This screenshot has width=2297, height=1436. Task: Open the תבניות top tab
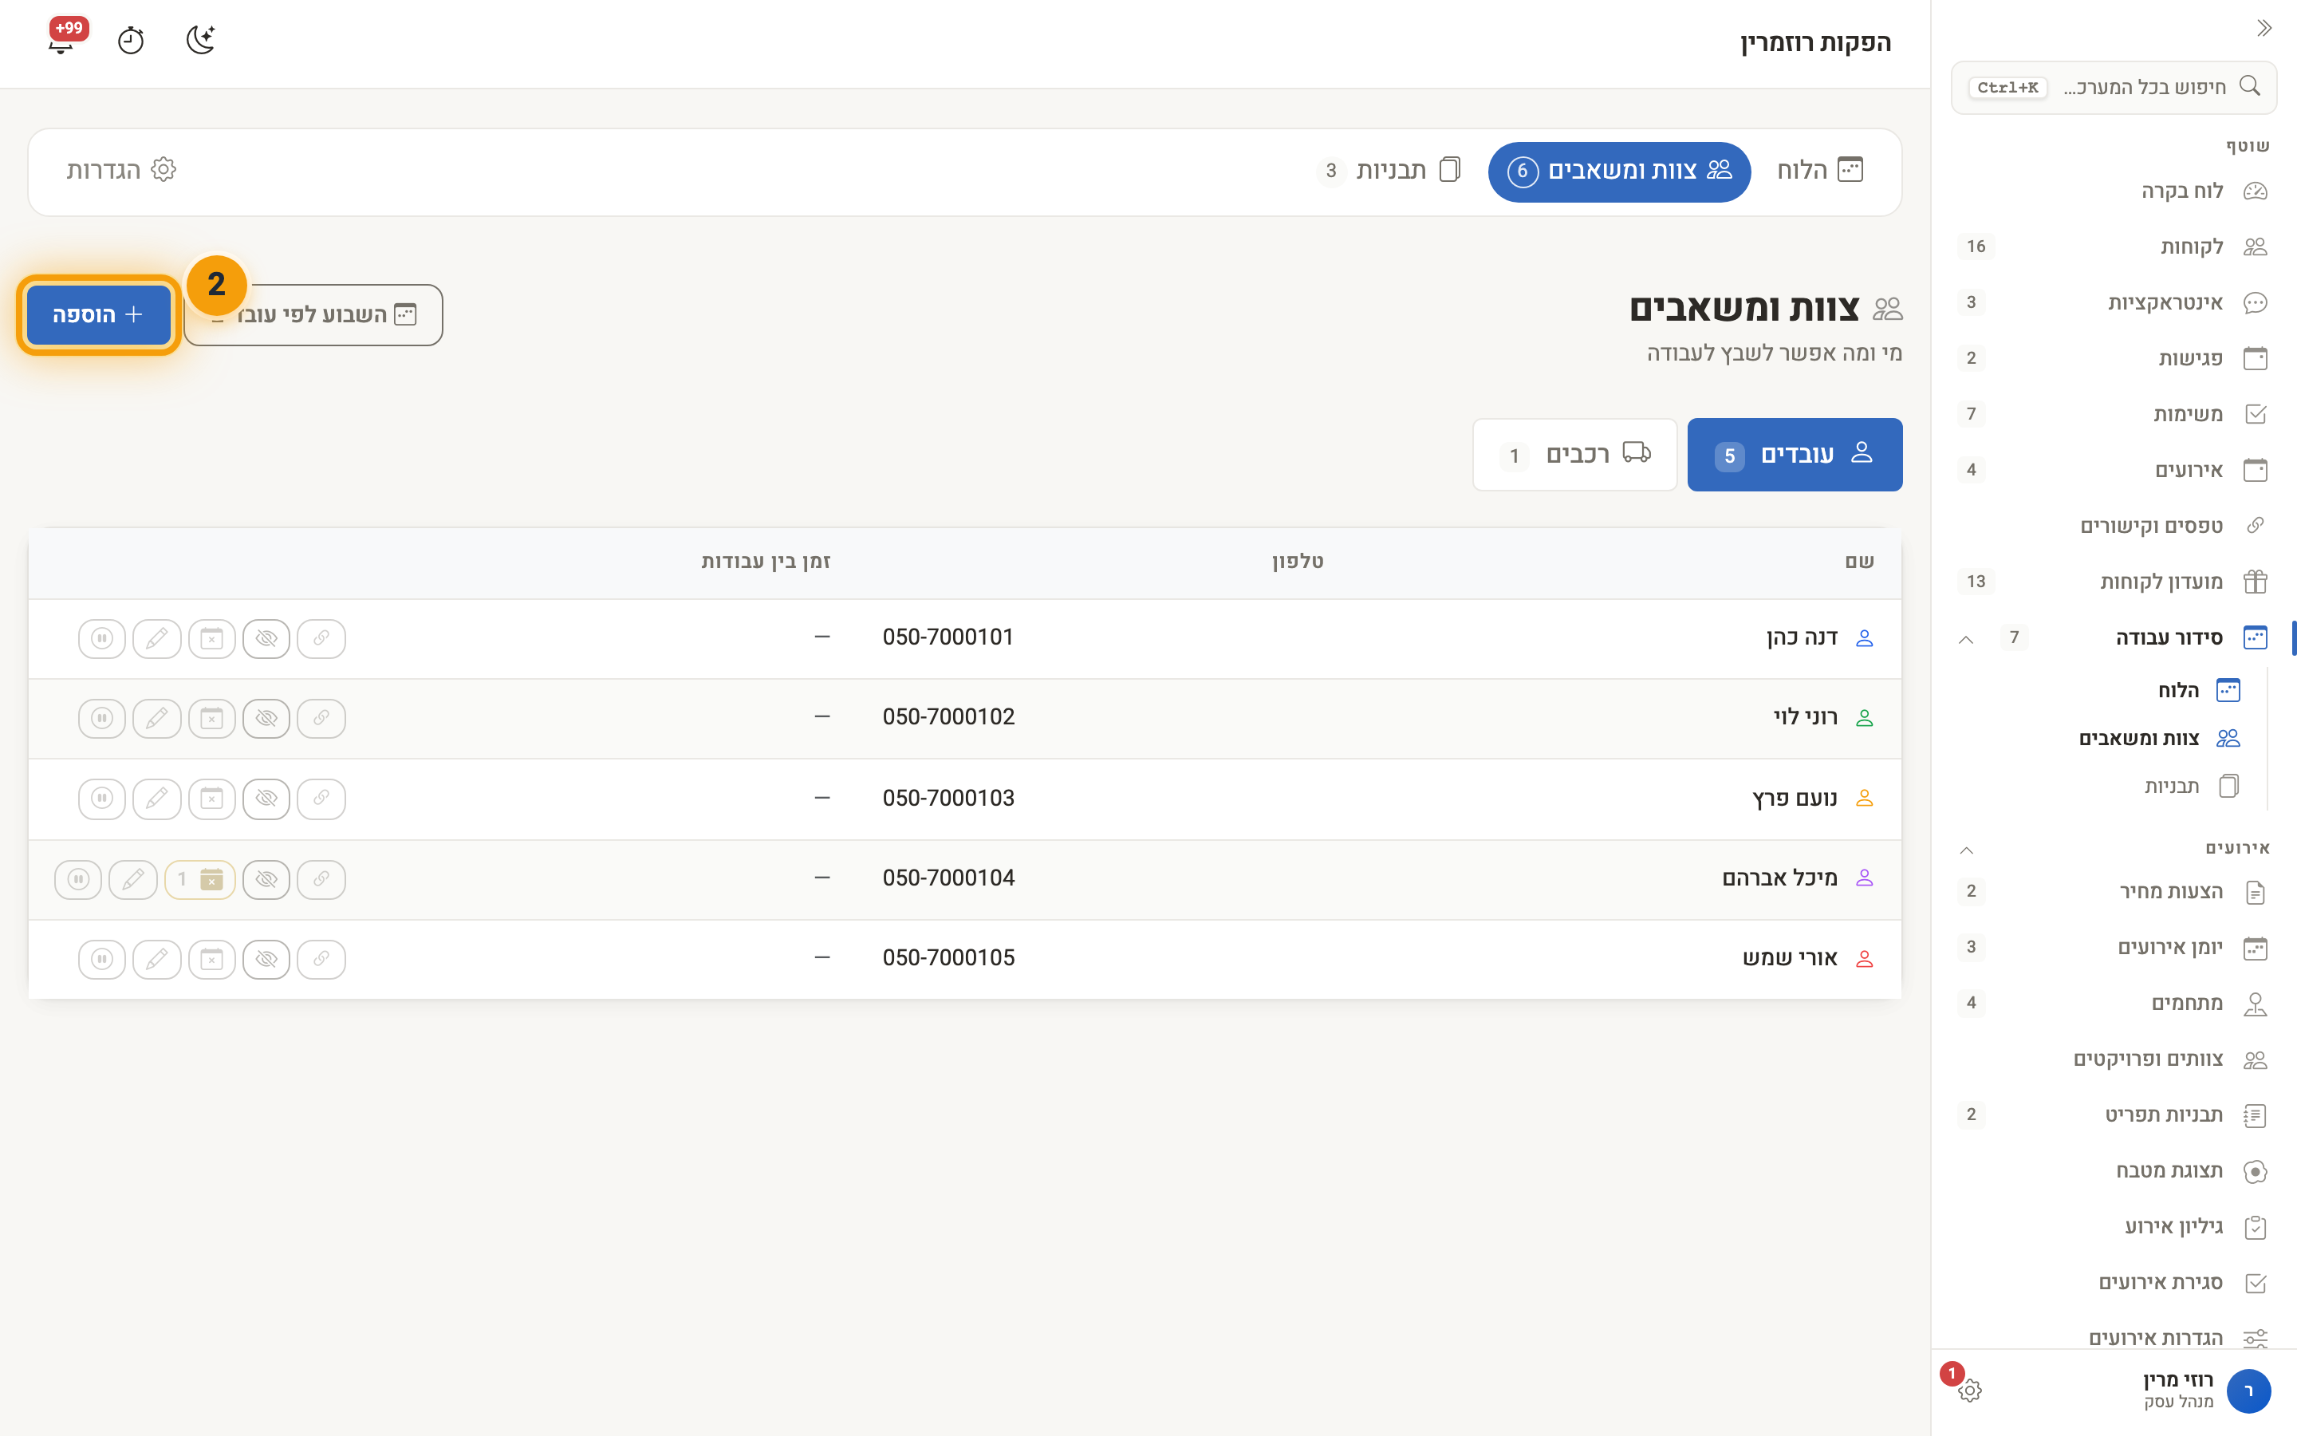pyautogui.click(x=1389, y=171)
